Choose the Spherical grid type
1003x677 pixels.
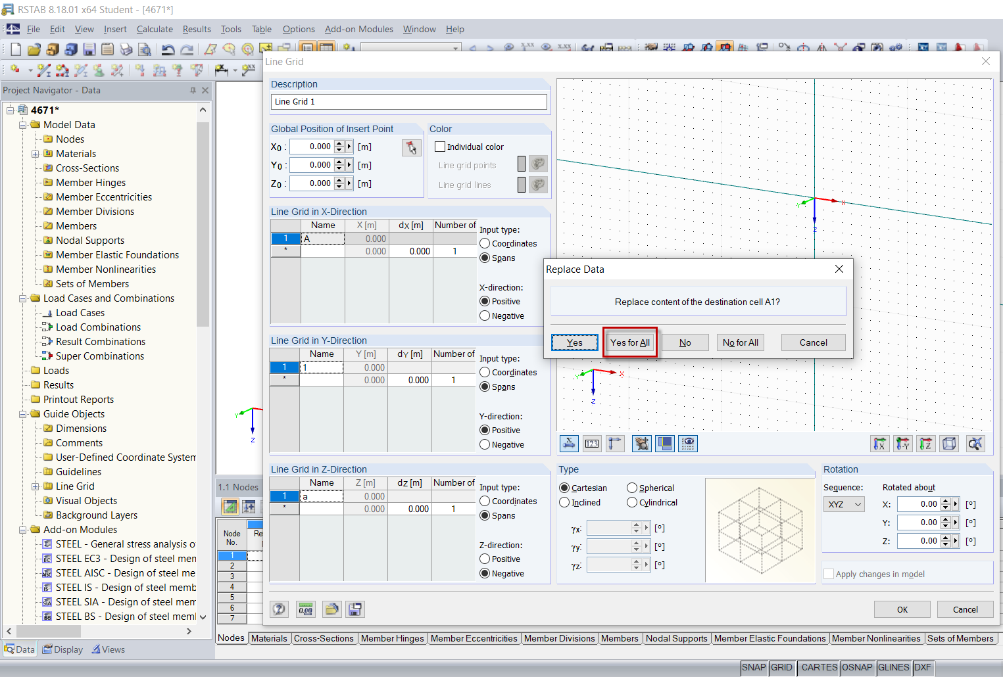(x=632, y=488)
